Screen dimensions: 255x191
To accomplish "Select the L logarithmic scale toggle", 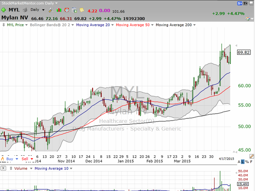I will [x=243, y=162].
